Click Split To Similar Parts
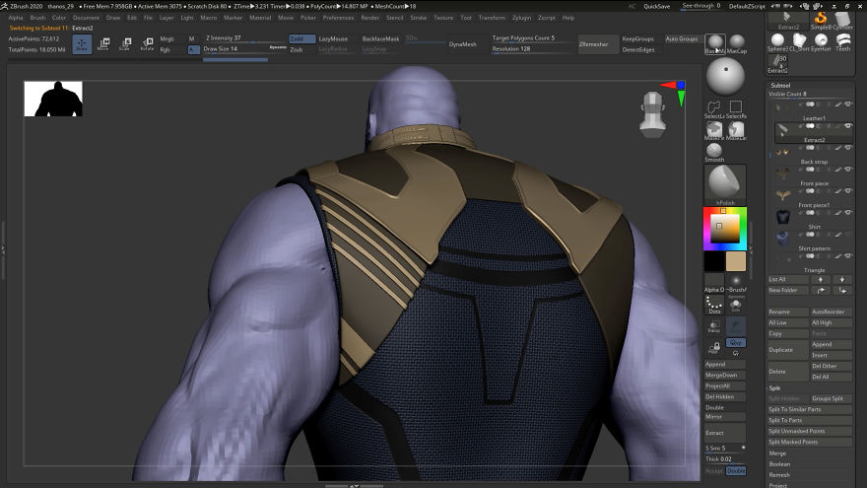The height and width of the screenshot is (488, 867). 810,409
